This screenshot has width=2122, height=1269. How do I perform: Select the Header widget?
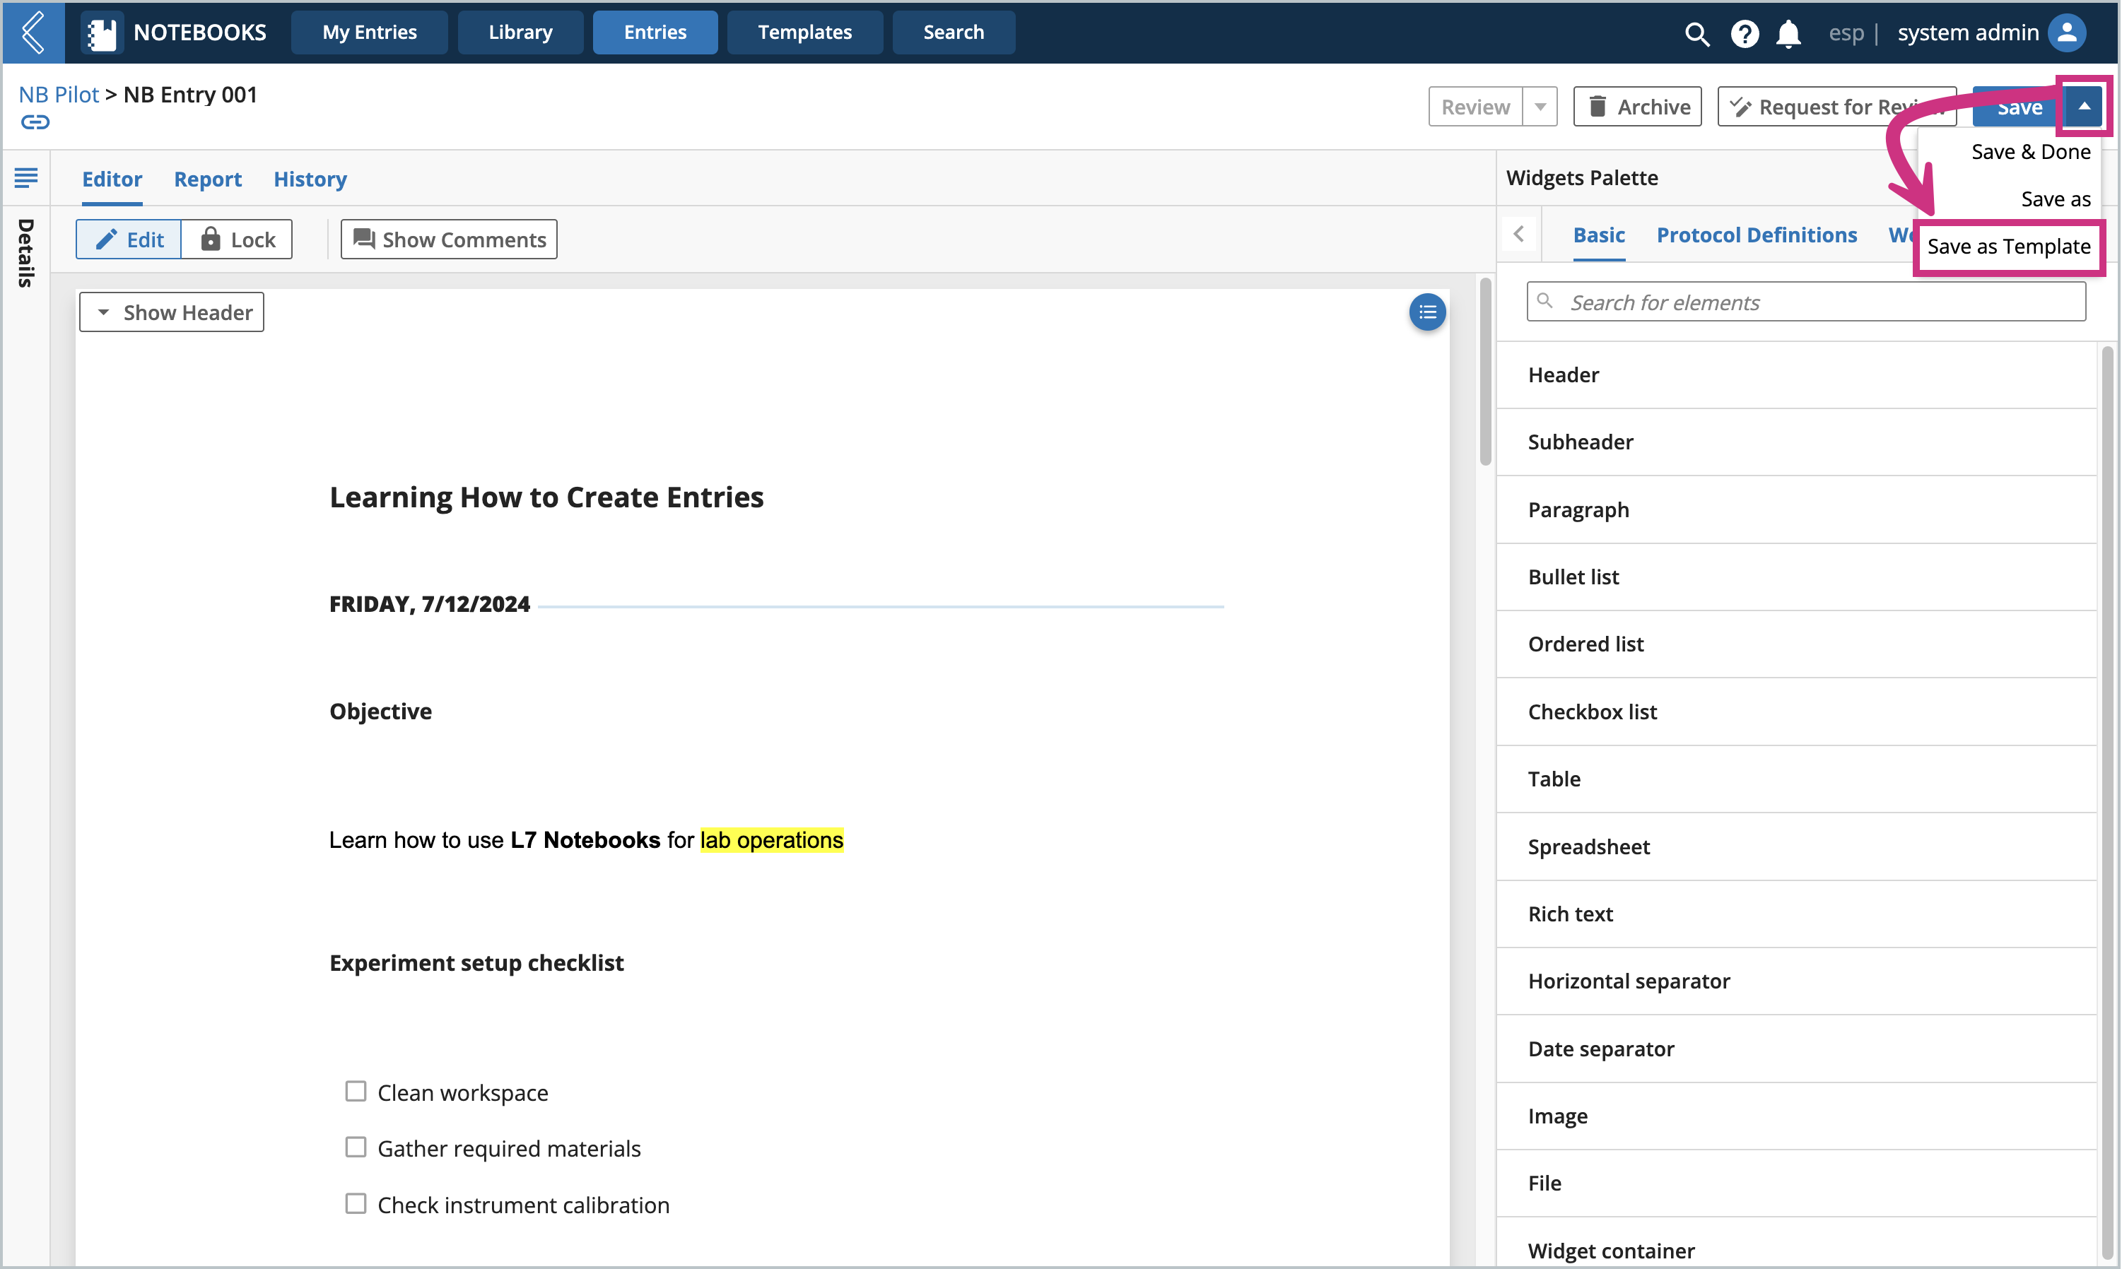pos(1796,374)
